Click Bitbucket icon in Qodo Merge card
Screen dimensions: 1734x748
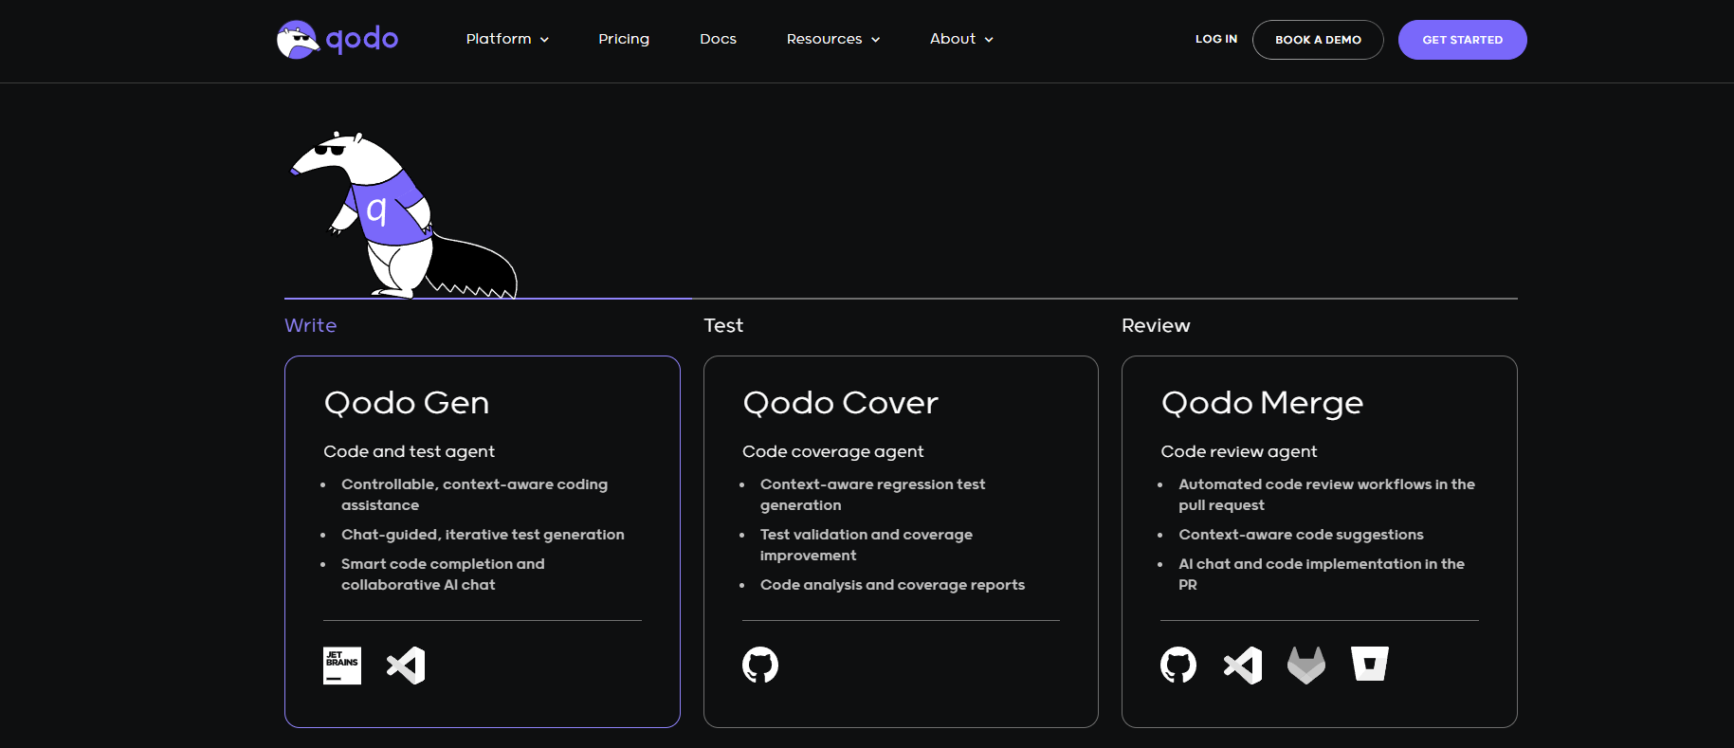(x=1370, y=665)
